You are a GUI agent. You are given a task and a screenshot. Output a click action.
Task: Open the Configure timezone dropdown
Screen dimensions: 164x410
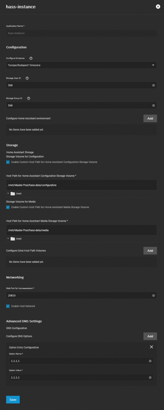coord(82,65)
